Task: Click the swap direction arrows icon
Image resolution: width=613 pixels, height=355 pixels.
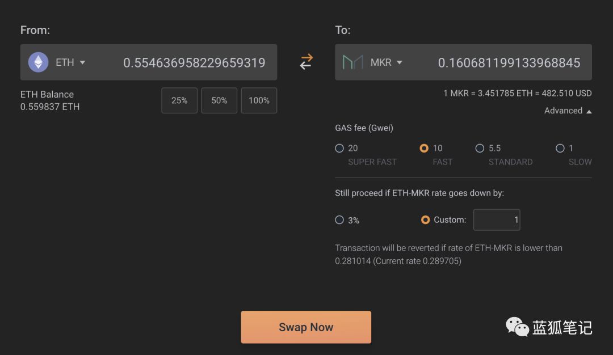Action: pos(306,62)
